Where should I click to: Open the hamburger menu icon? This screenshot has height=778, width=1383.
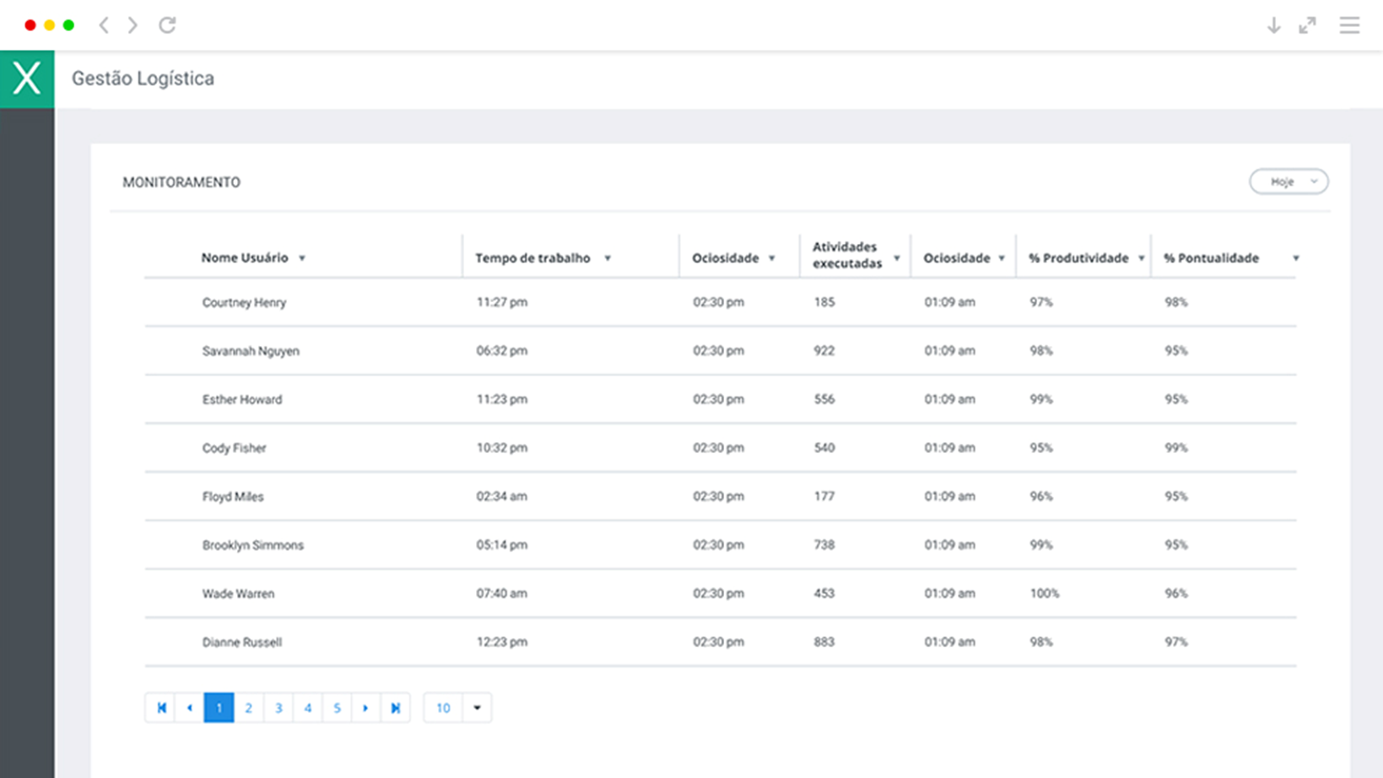tap(1349, 25)
